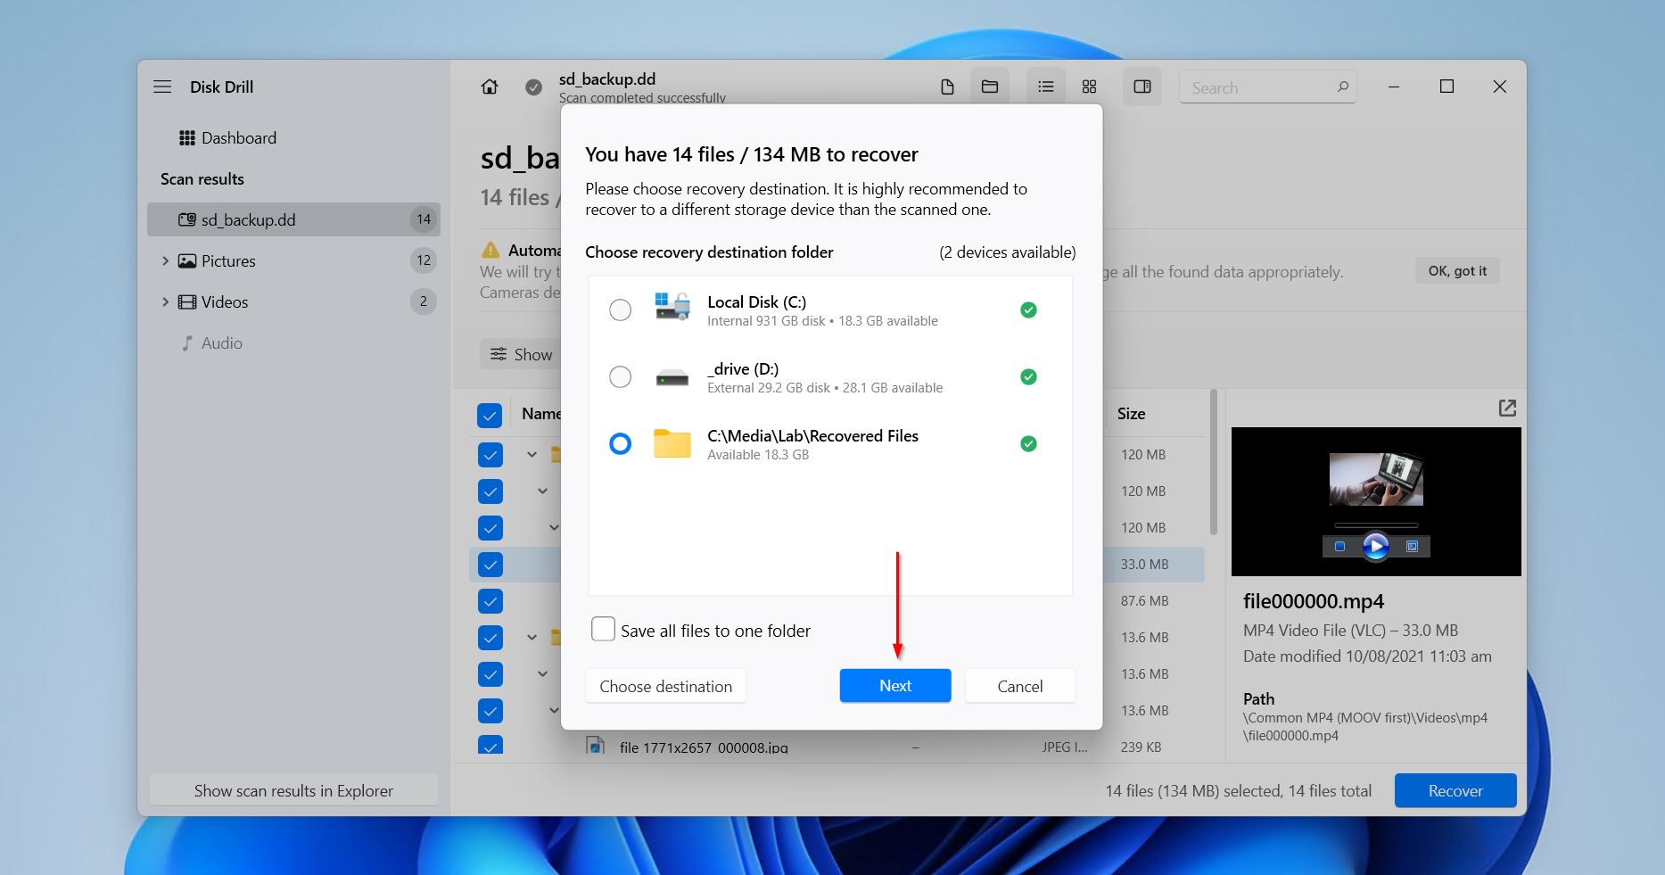Image resolution: width=1665 pixels, height=875 pixels.
Task: Select _drive (D:) as recovery destination
Action: [x=620, y=376]
